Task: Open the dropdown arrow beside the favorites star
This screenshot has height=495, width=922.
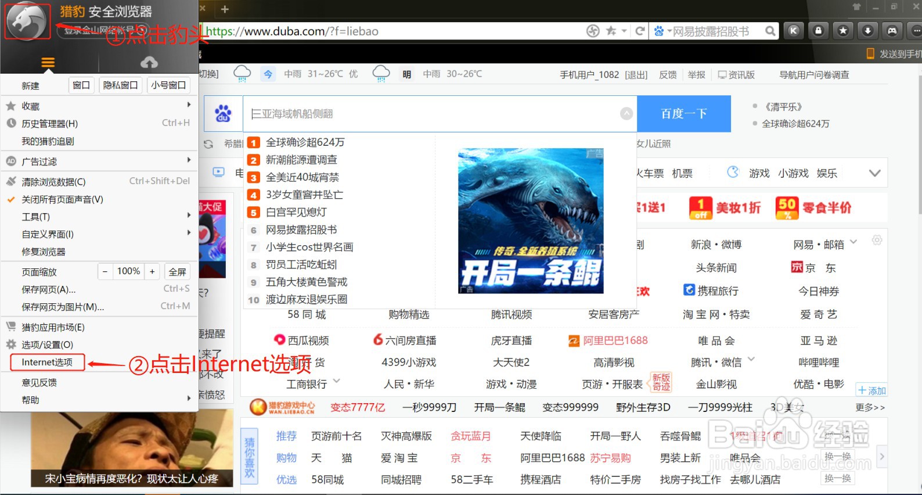Action: point(624,31)
